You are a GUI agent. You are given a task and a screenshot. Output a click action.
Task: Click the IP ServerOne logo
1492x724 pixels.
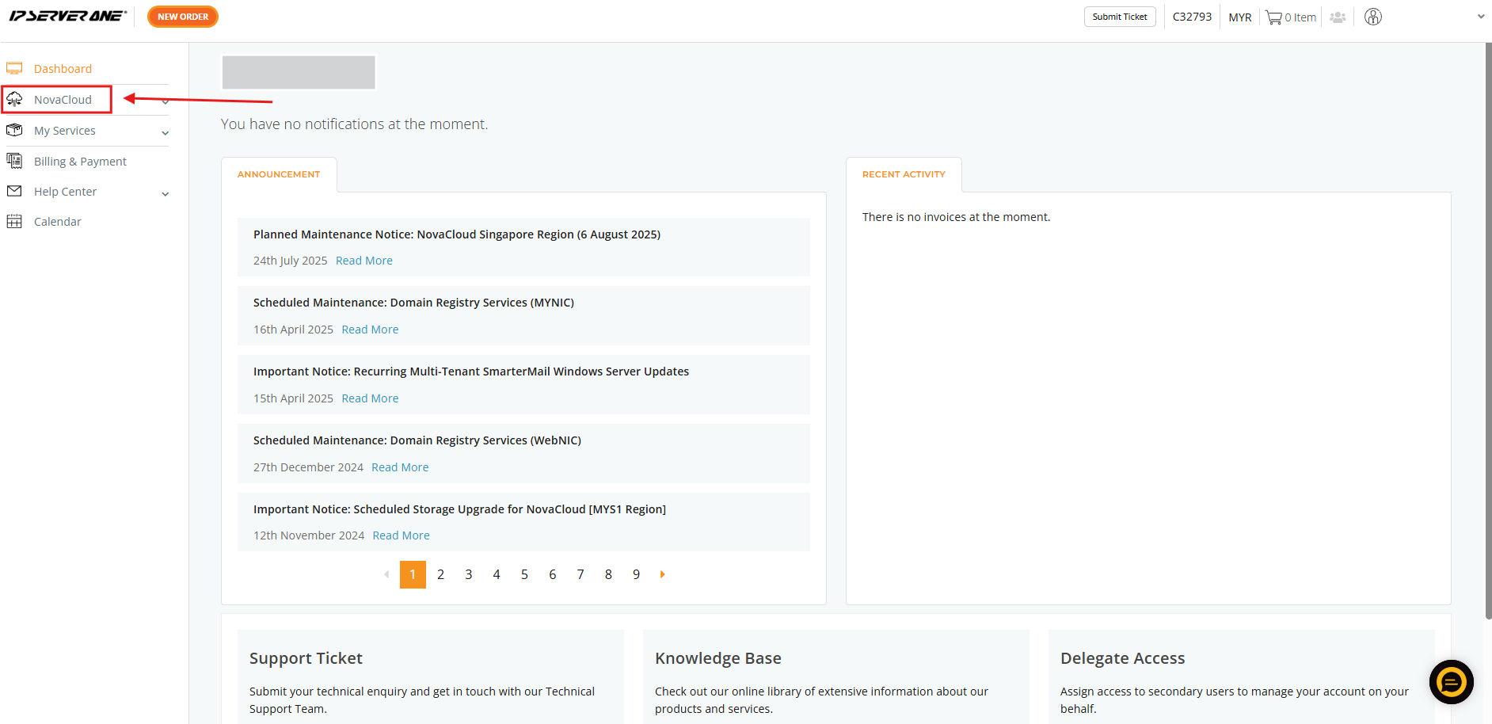67,16
